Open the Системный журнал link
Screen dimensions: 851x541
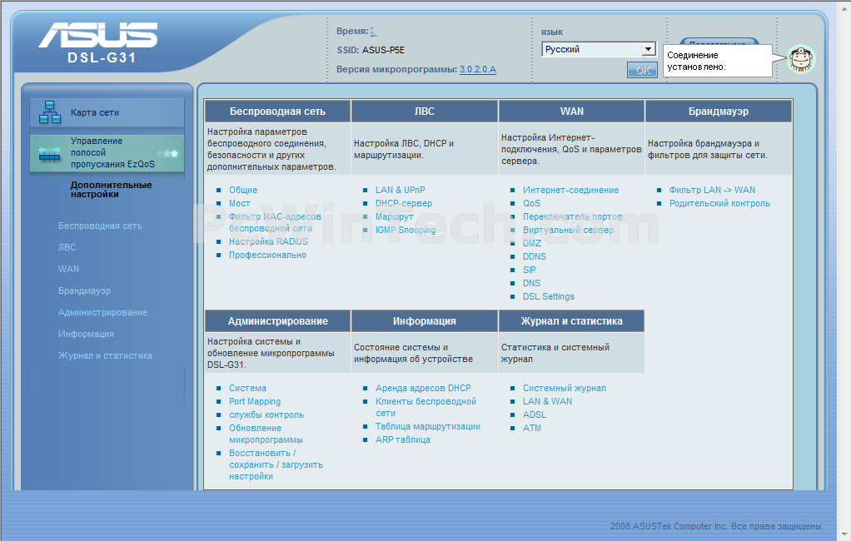coord(565,388)
